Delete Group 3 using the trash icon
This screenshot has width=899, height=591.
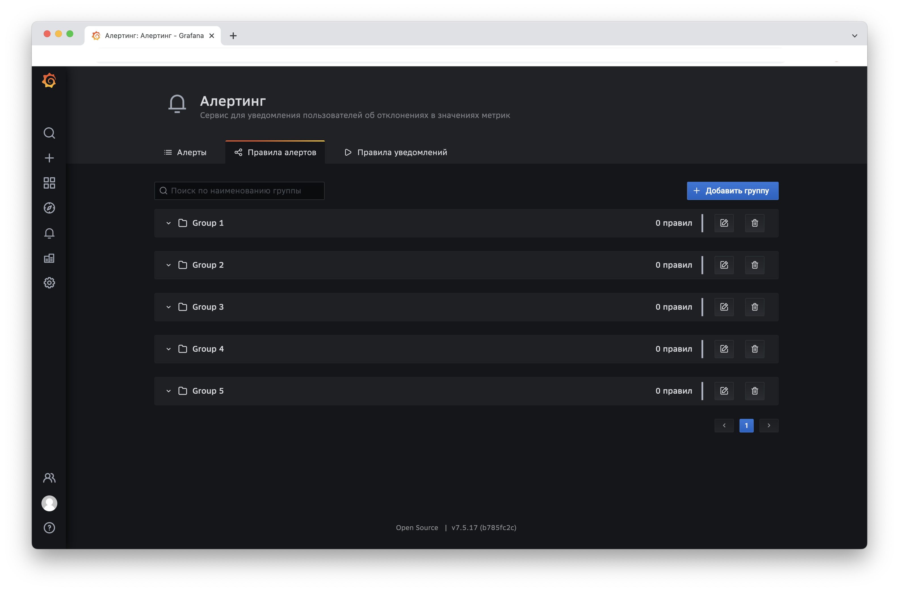(755, 307)
